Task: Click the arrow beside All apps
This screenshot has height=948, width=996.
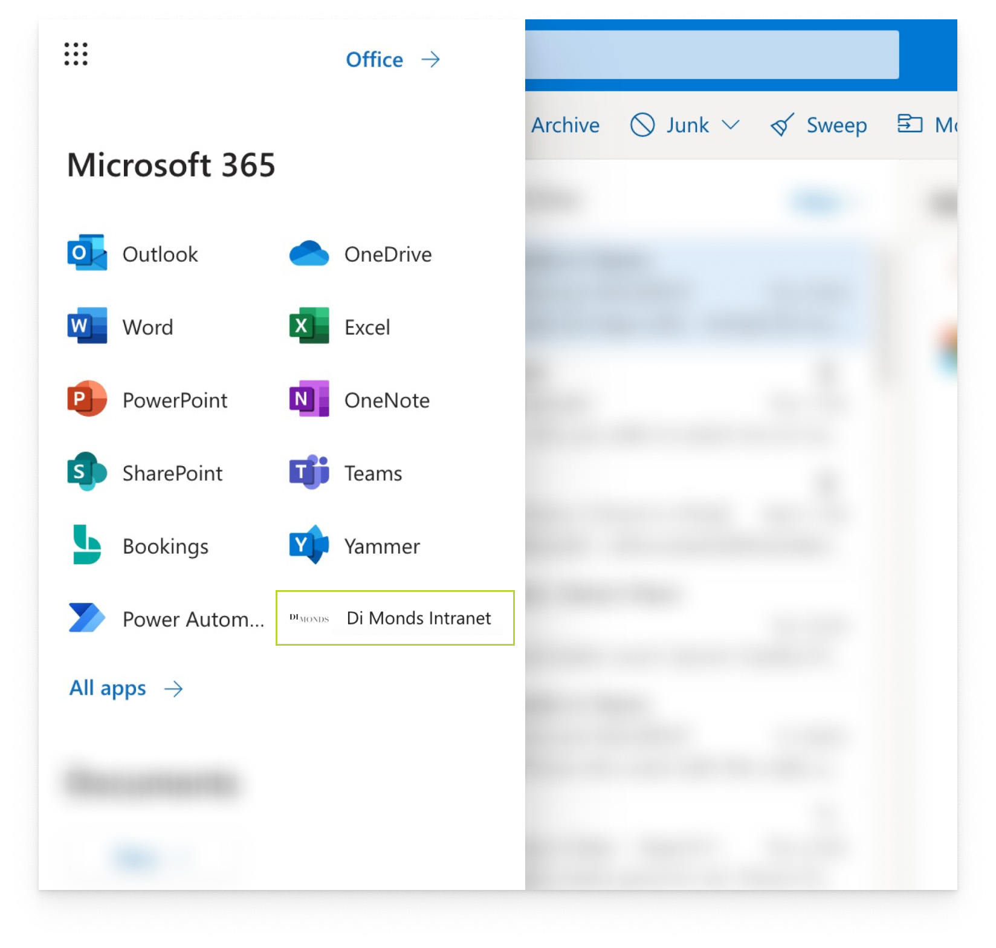Action: (173, 689)
